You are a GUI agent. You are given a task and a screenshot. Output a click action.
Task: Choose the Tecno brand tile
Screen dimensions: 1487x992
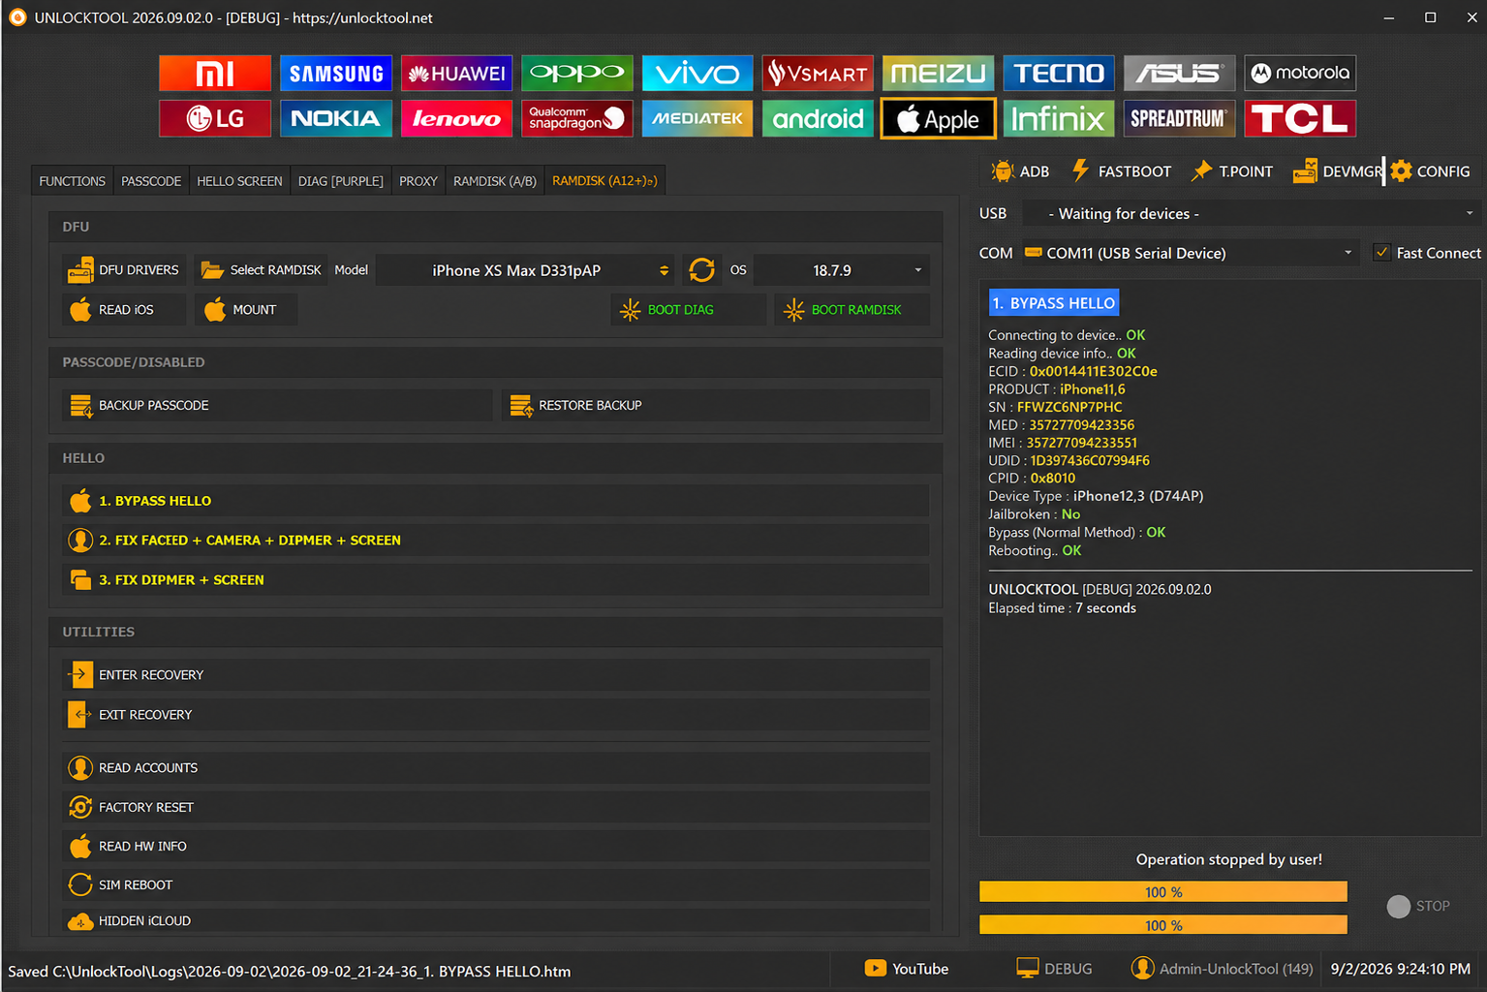click(x=1059, y=74)
